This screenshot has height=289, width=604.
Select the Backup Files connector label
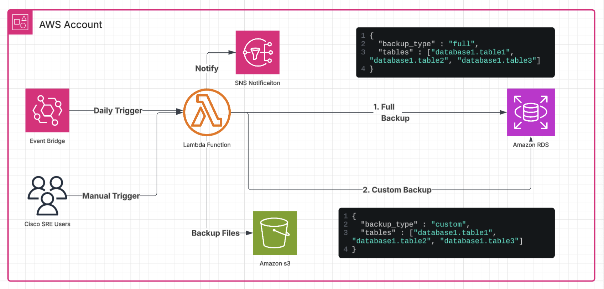215,233
